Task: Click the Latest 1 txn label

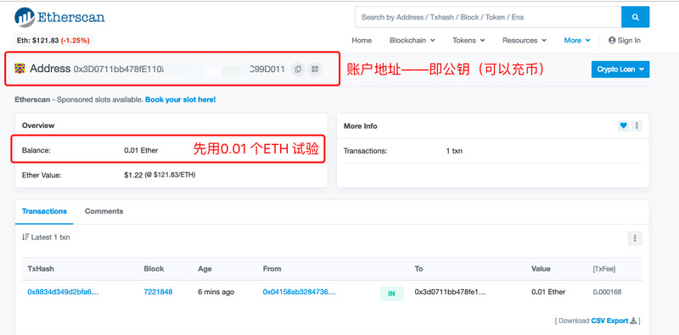Action: tap(50, 237)
